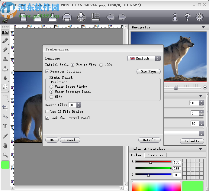Click the stepper of the 50 value
The image size is (209, 191).
point(202,103)
